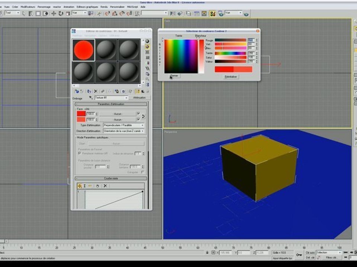Click the Atténuation map type button
The image size is (357, 267).
tap(139, 98)
